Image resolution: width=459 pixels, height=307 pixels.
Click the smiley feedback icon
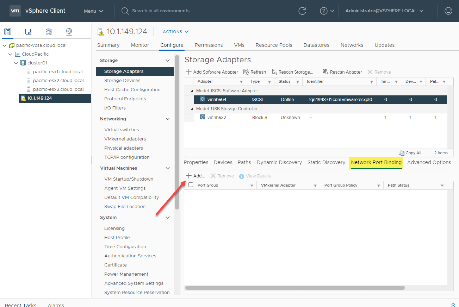[448, 11]
